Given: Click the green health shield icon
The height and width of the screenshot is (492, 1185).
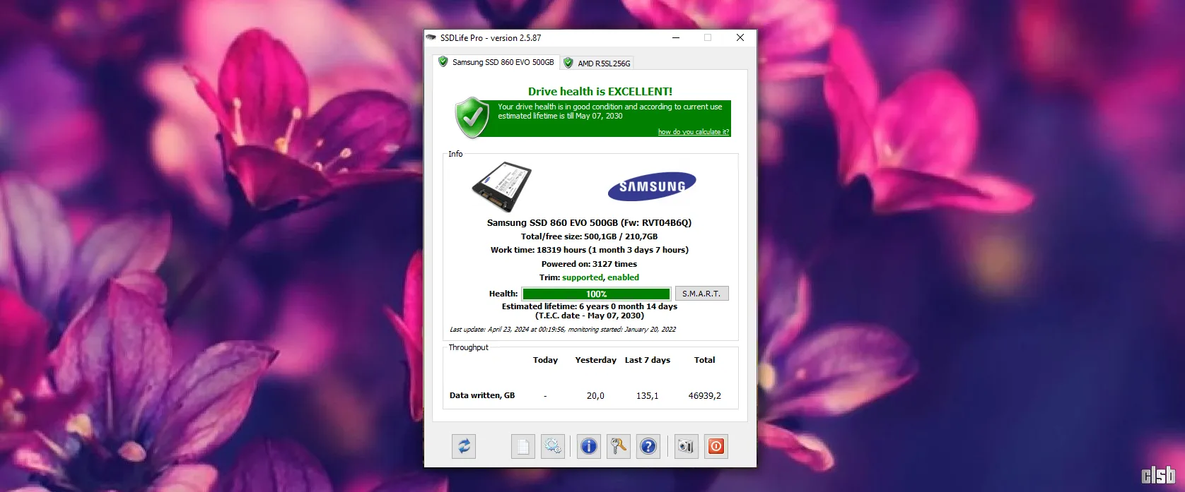Looking at the screenshot, I should (472, 118).
